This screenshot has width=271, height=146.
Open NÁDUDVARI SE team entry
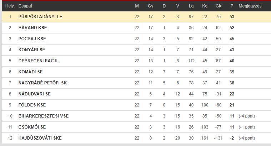(x=35, y=94)
